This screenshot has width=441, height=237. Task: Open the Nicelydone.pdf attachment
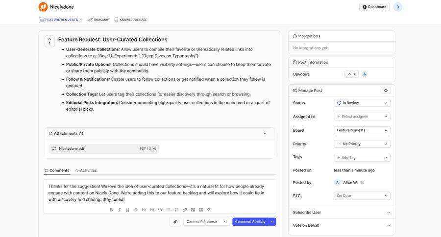point(104,149)
